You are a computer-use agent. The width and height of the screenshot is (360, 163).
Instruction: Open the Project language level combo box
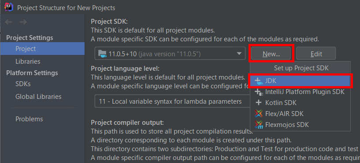pyautogui.click(x=172, y=101)
